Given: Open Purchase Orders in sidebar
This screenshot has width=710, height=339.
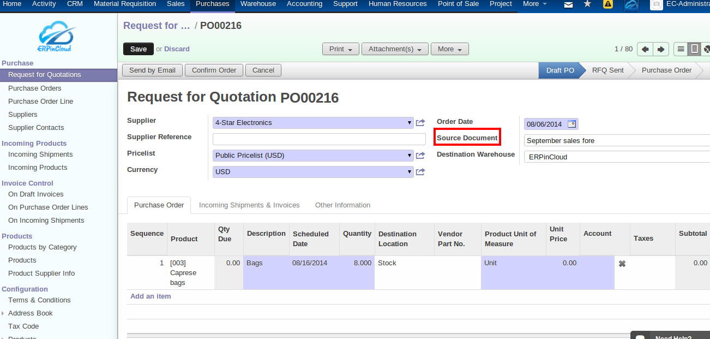Looking at the screenshot, I should click(35, 88).
